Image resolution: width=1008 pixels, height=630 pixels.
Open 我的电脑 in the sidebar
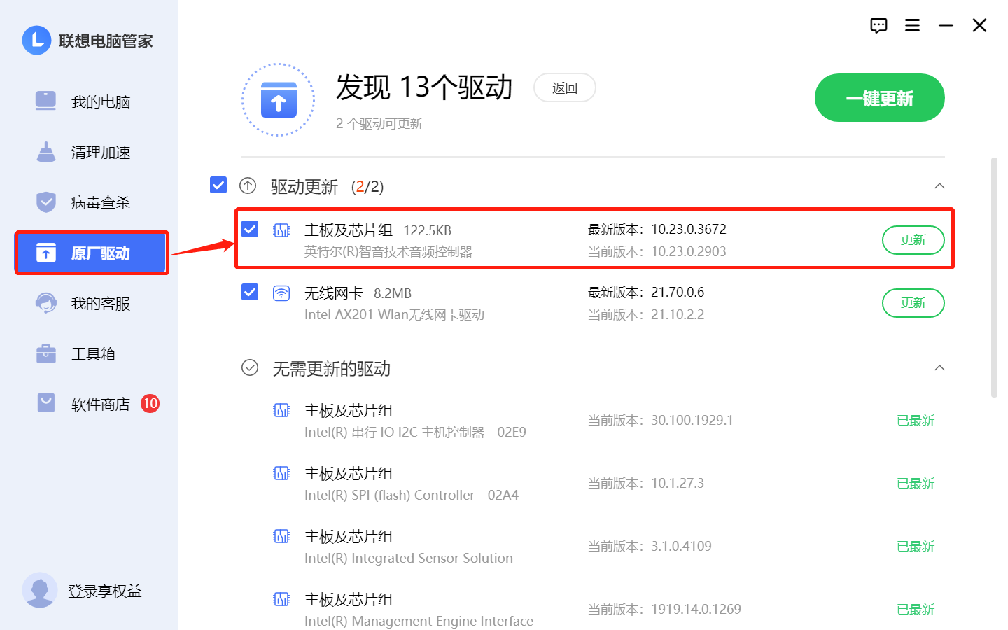(90, 101)
